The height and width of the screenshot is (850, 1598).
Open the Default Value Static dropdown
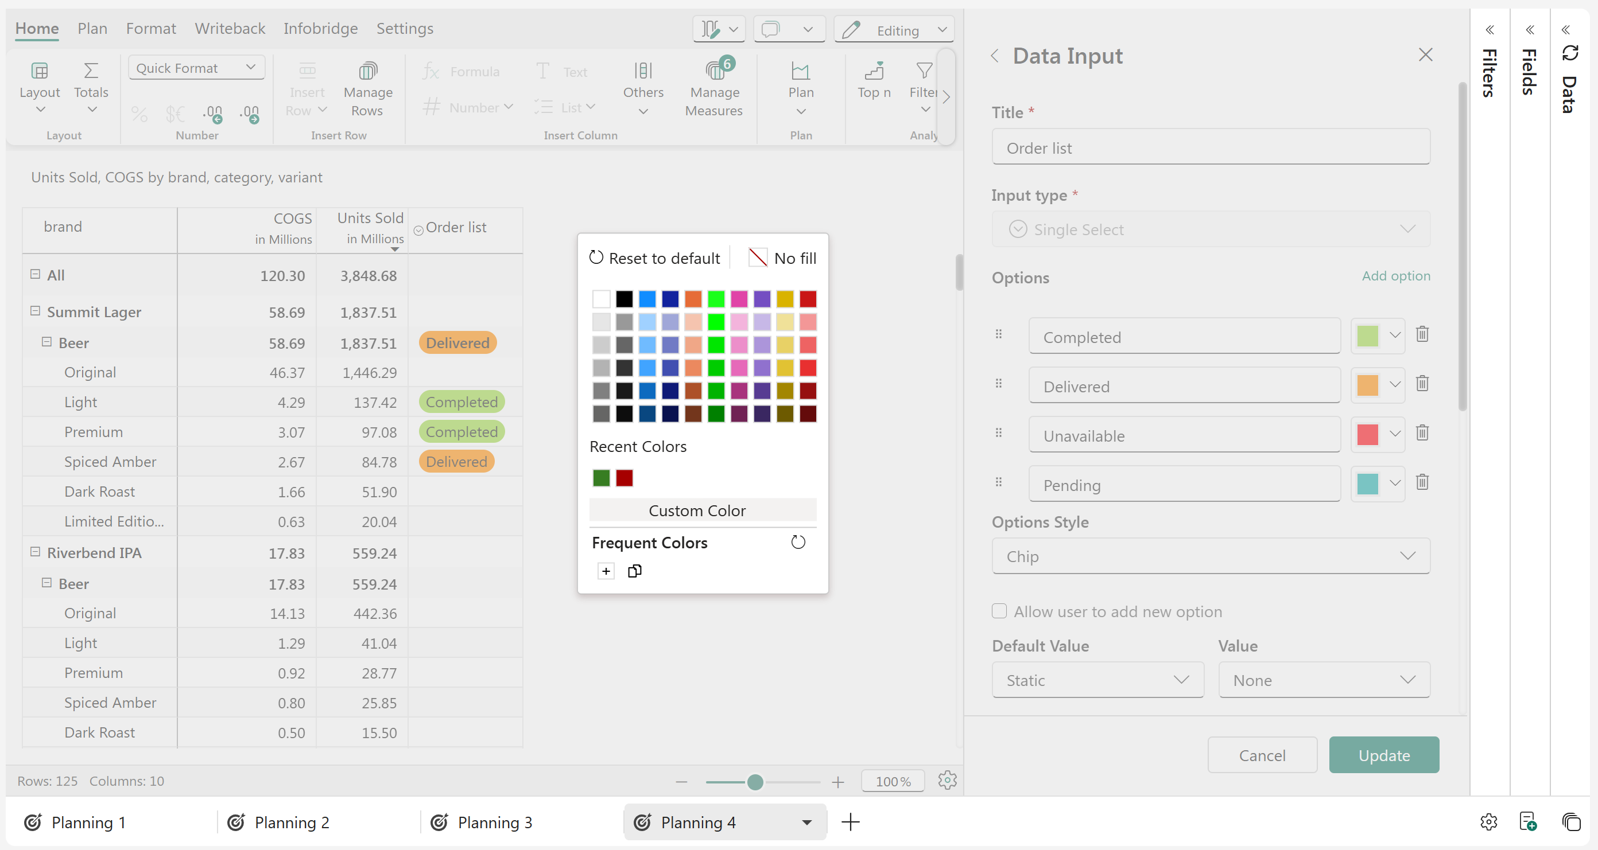(x=1097, y=680)
